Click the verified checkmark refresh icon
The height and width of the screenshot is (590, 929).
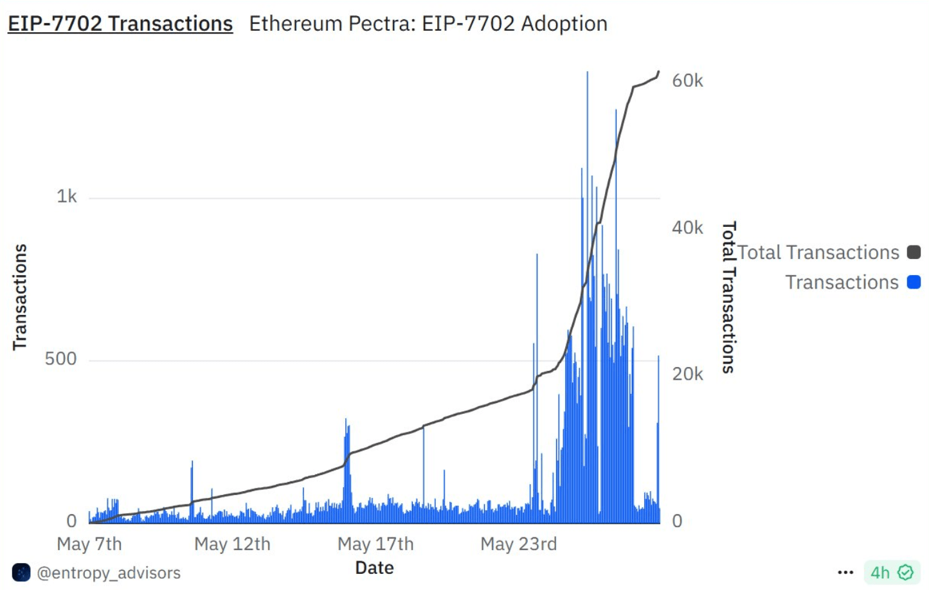coord(906,572)
